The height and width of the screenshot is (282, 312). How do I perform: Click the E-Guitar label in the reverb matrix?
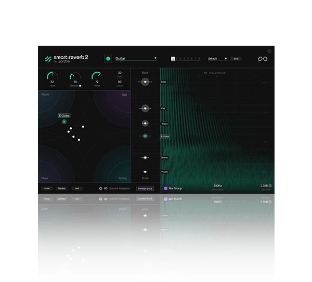[x=64, y=116]
